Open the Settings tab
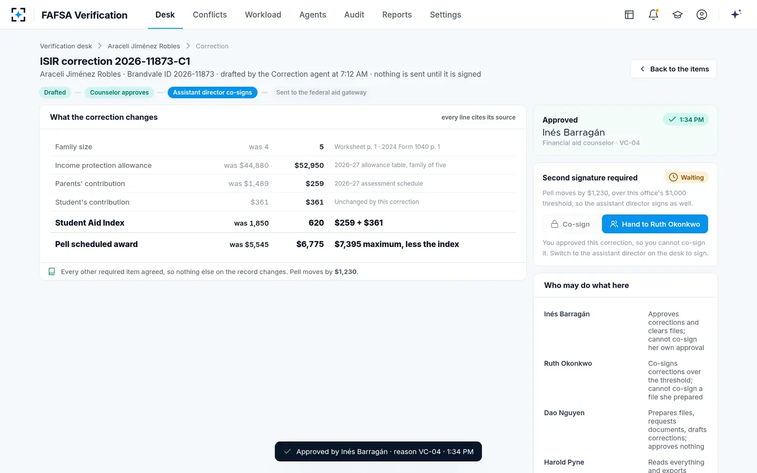 [x=445, y=15]
